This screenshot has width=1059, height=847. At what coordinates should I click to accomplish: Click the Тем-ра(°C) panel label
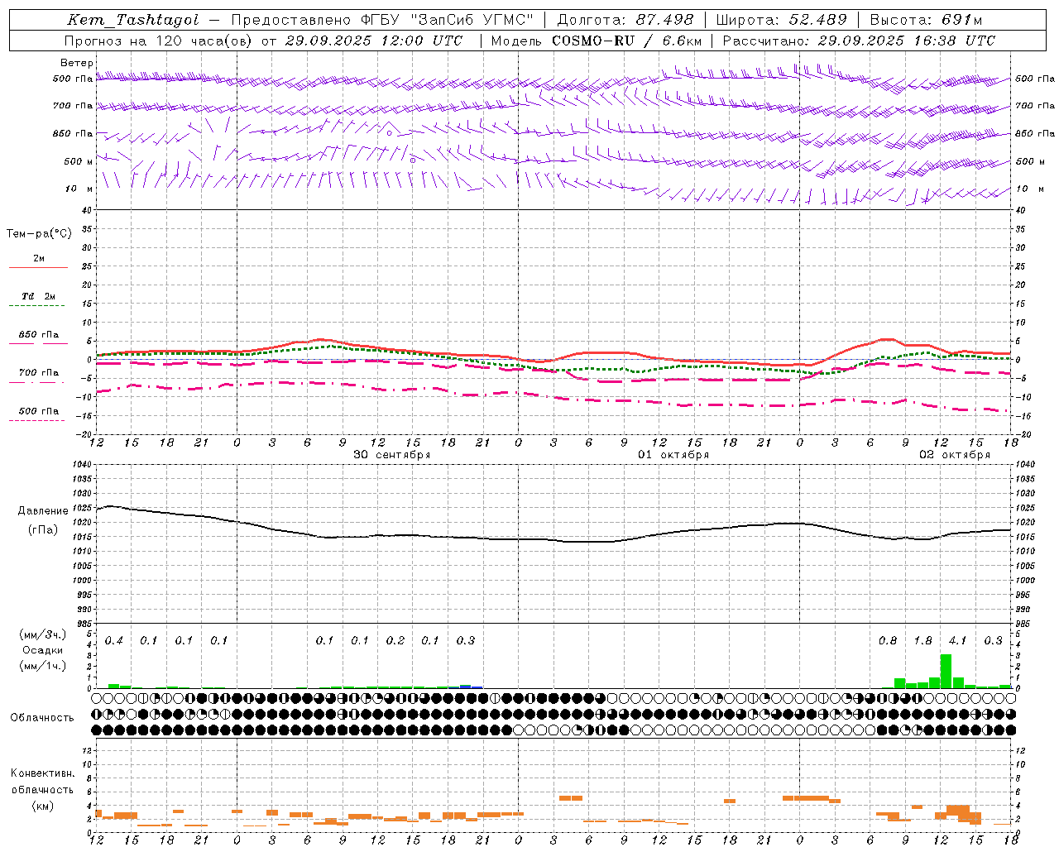39,233
